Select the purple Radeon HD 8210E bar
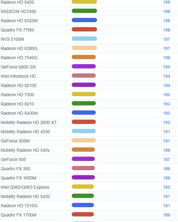178x222 pixels. coord(84,85)
